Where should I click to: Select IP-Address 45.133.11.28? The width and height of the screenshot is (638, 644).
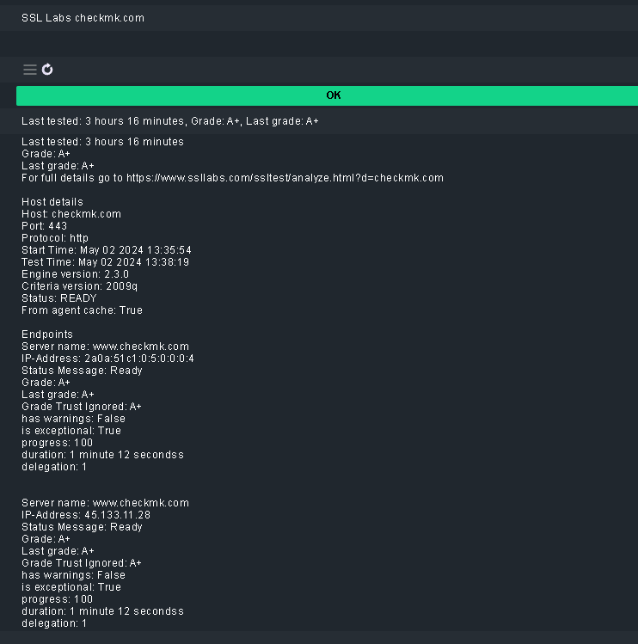[86, 515]
